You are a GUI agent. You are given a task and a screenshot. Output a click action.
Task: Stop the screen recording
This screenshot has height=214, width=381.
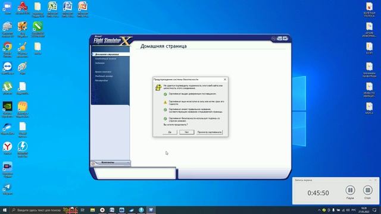[368, 190]
